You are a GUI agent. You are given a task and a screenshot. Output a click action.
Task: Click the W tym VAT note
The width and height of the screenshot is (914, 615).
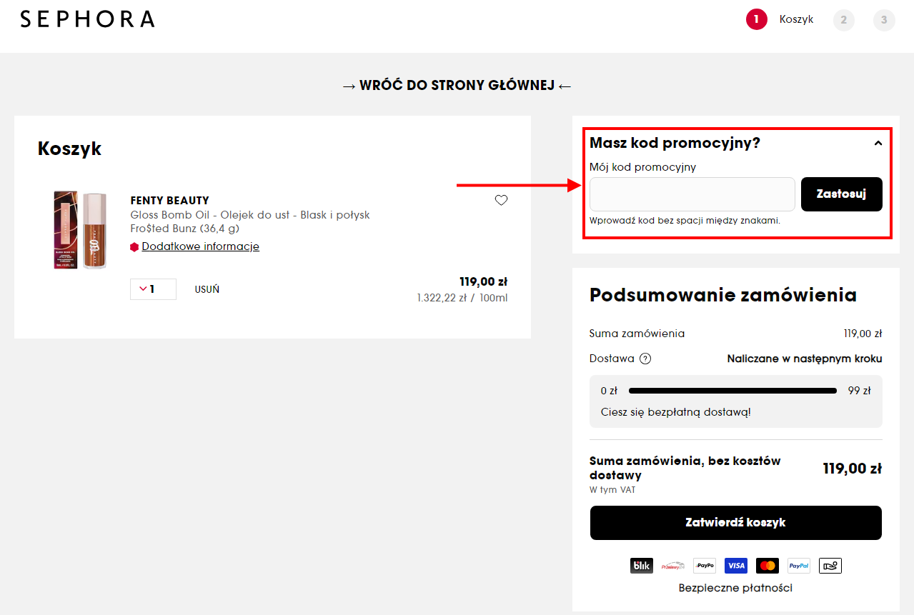pyautogui.click(x=612, y=490)
